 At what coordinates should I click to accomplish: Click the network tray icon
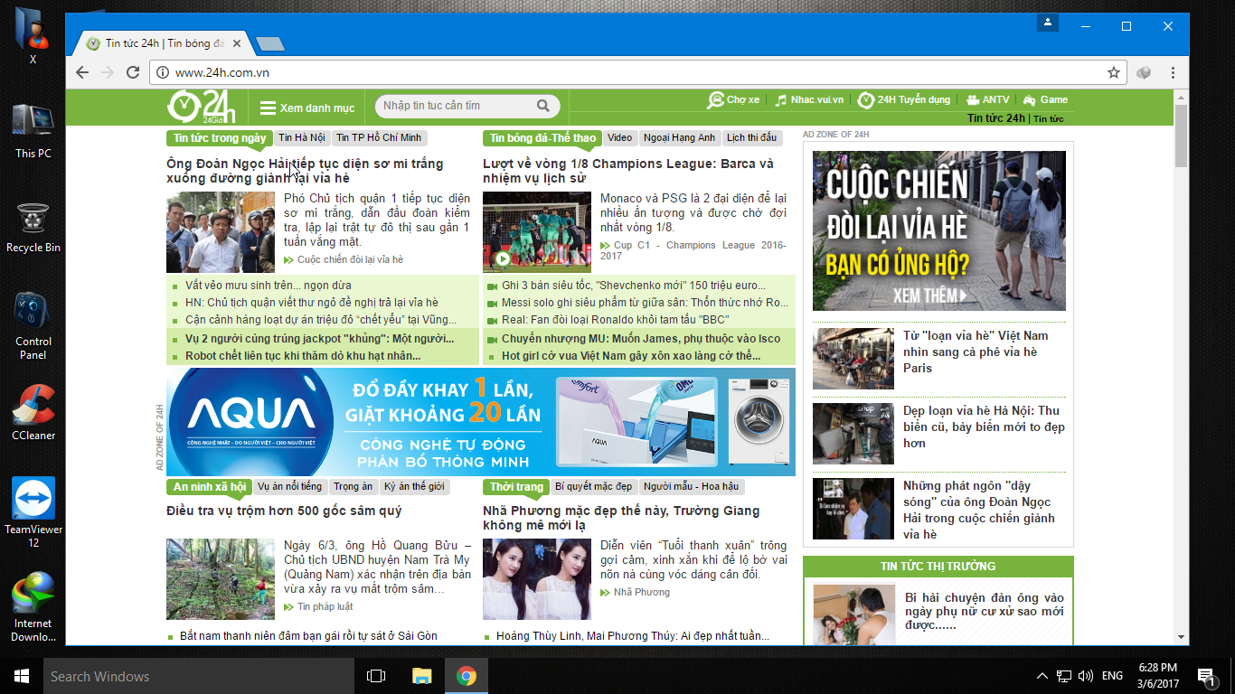tap(1064, 676)
